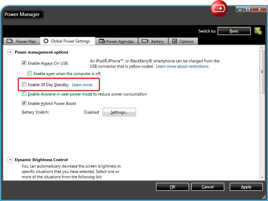Click the Options tab checkmark icon
268x201 pixels.
(x=175, y=41)
